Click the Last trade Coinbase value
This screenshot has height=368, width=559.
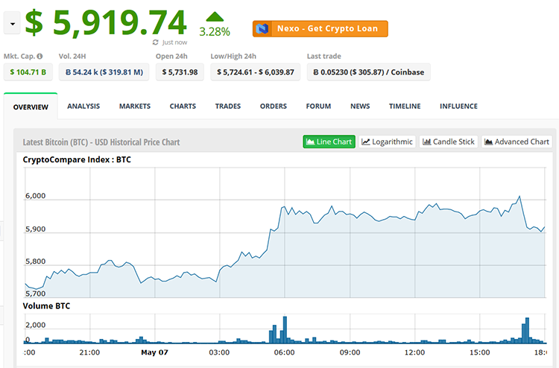(x=369, y=72)
